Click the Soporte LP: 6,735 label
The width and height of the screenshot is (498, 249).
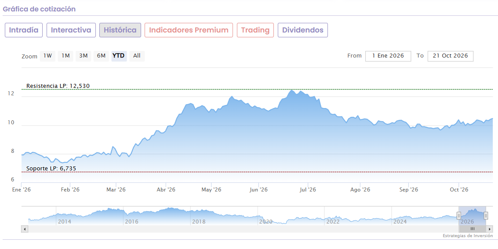click(x=51, y=169)
